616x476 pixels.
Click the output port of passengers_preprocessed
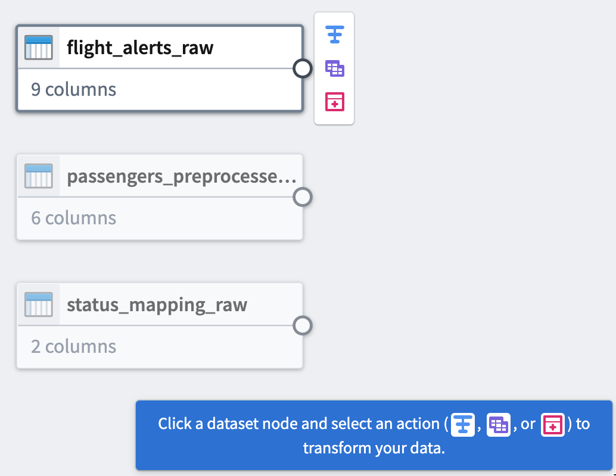303,197
